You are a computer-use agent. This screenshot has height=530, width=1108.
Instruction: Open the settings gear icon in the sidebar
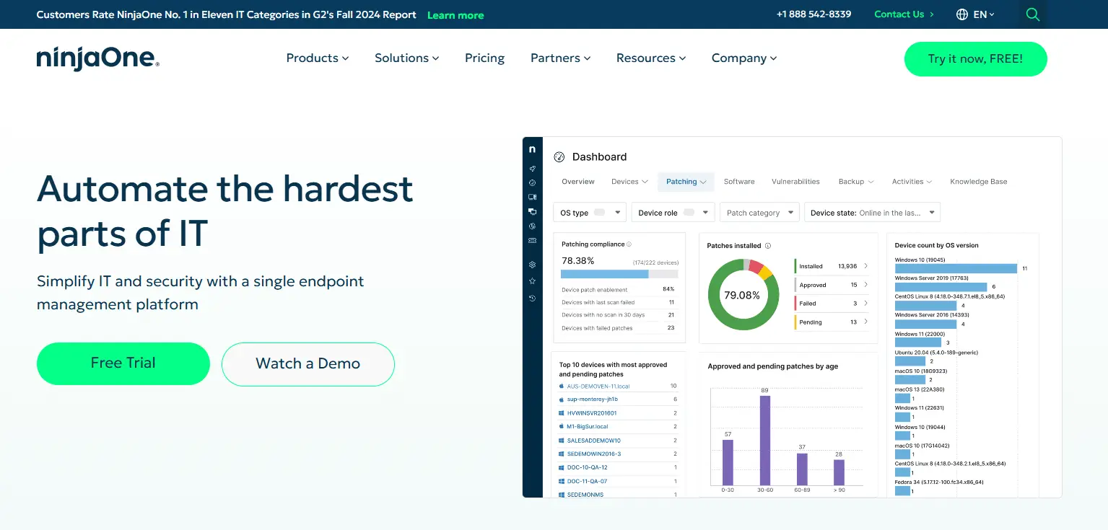(x=532, y=265)
